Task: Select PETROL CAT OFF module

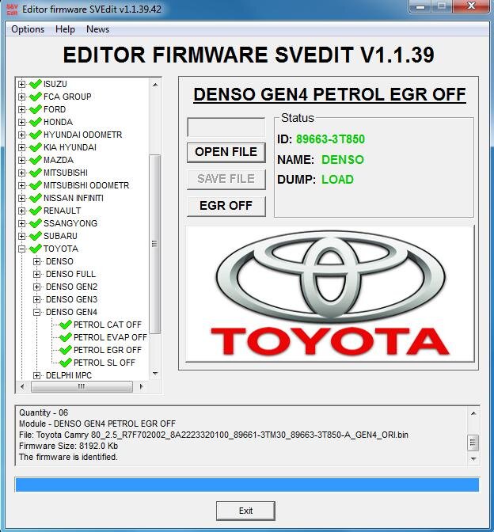Action: [x=107, y=325]
